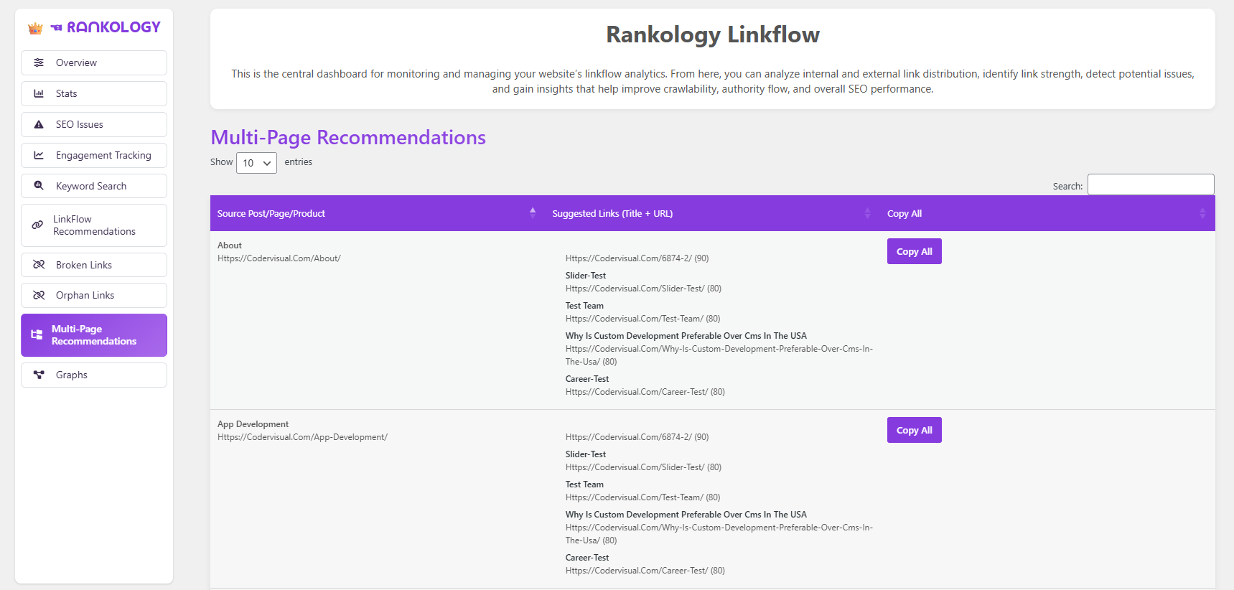Click the Broken Links icon in sidebar
1234x590 pixels.
click(39, 265)
